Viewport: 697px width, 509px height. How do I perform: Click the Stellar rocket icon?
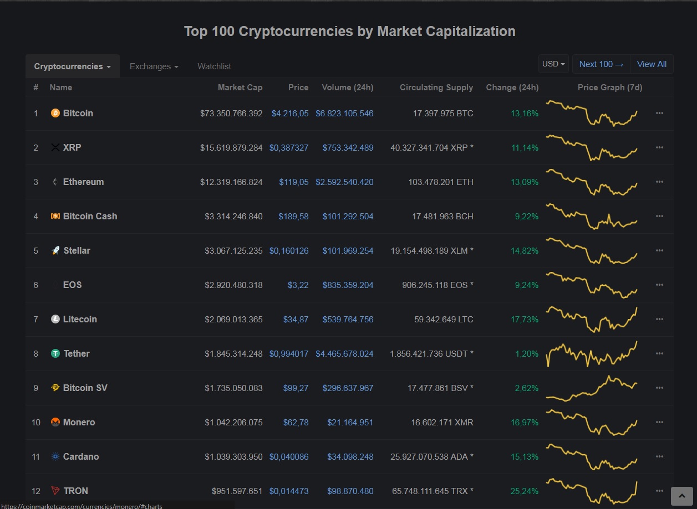coord(55,250)
